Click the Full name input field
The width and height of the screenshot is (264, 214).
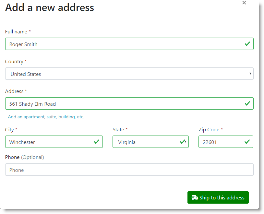(129, 44)
